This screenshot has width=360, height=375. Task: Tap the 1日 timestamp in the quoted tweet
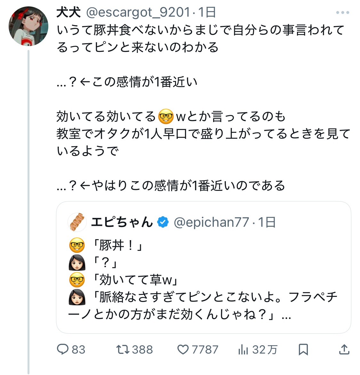point(267,222)
